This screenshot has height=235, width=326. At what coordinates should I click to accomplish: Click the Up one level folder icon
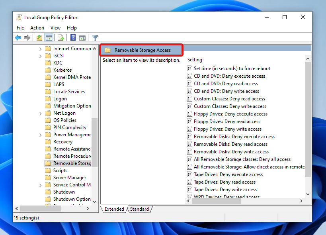tap(39, 37)
